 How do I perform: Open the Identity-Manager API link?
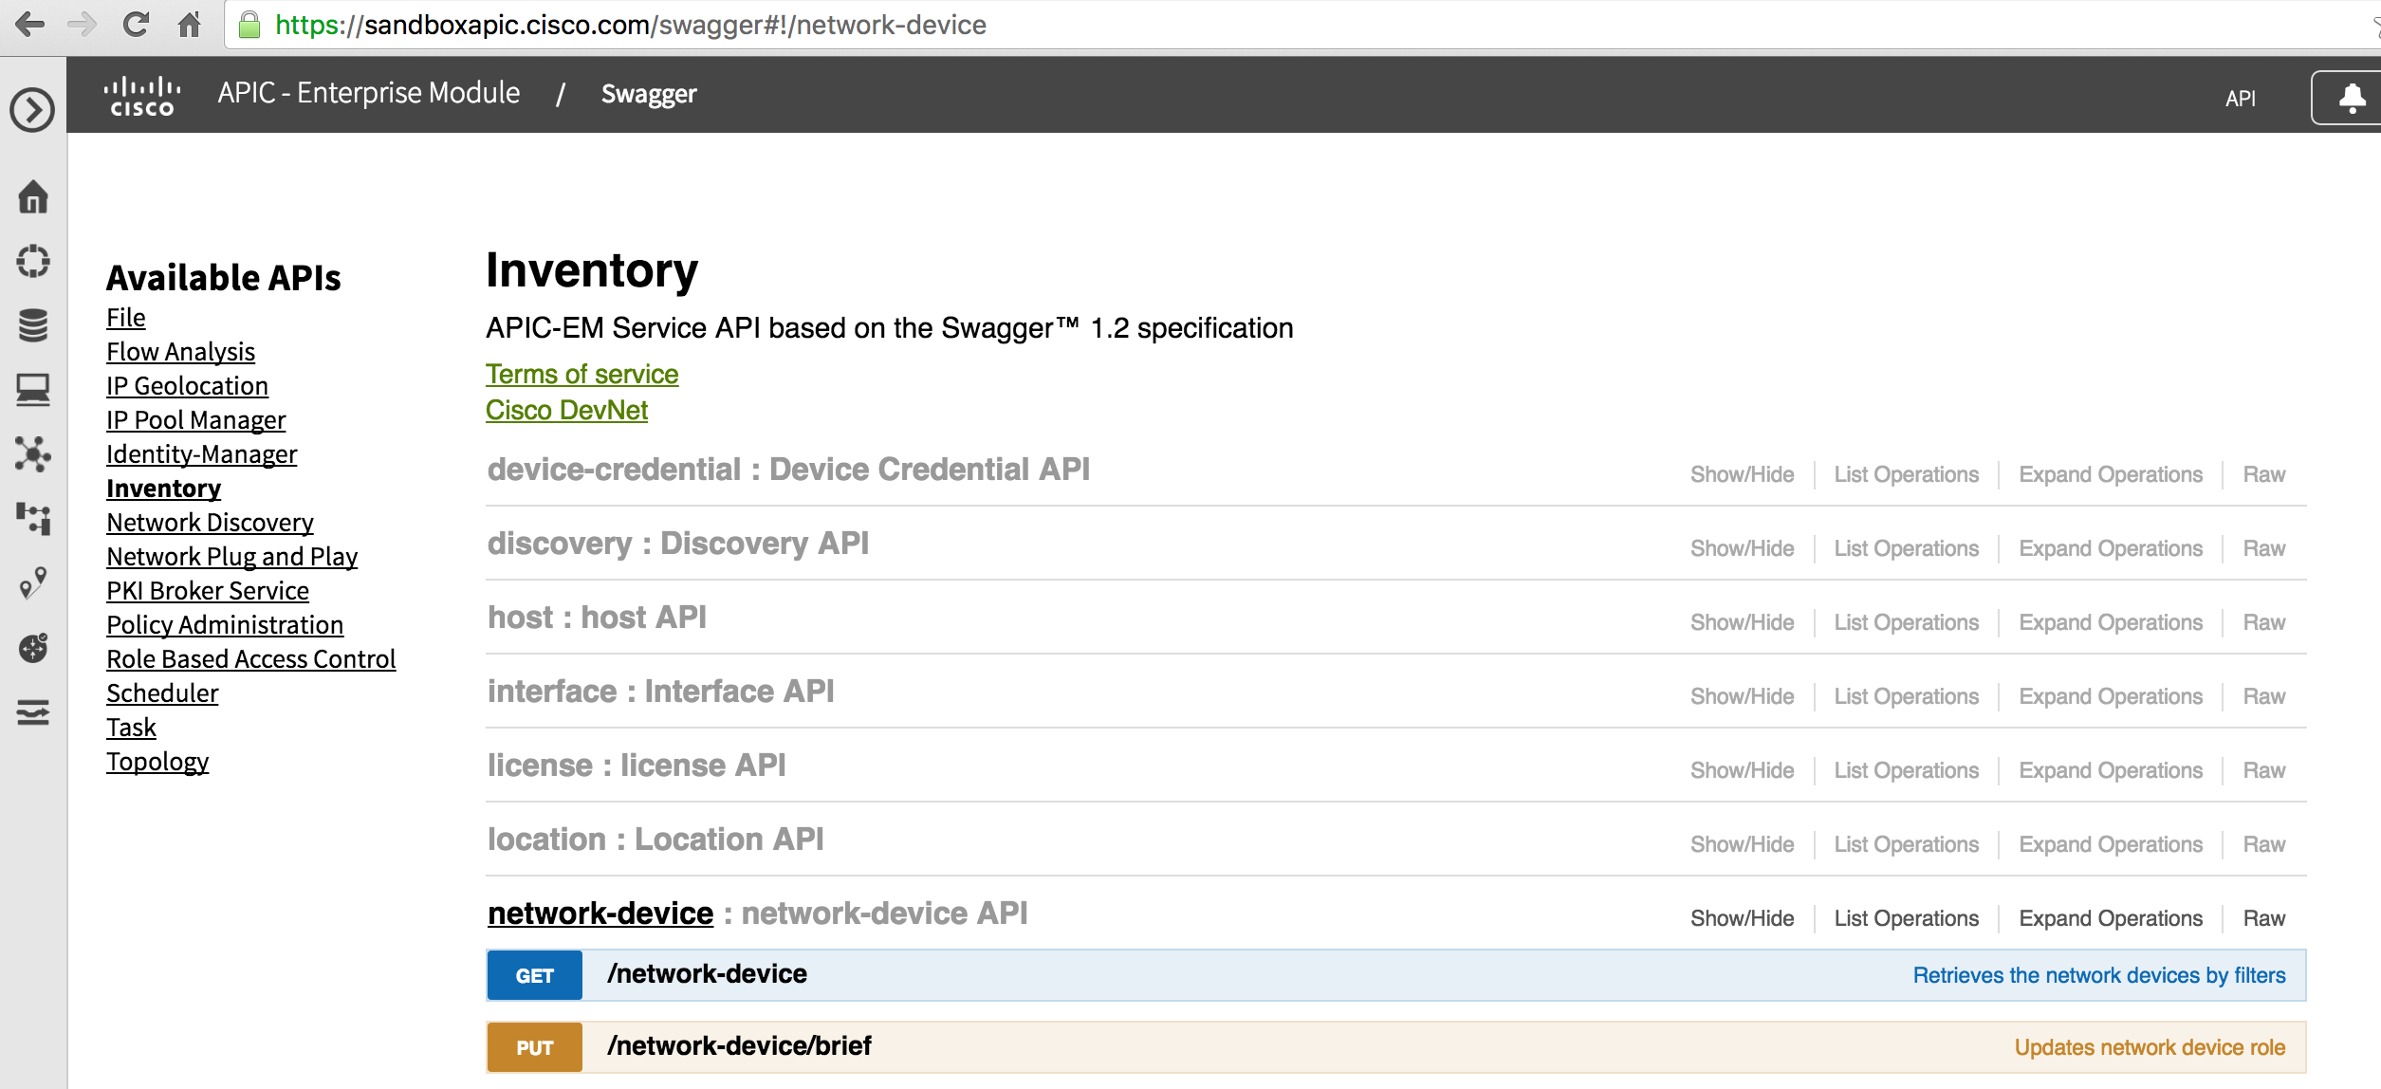point(201,454)
